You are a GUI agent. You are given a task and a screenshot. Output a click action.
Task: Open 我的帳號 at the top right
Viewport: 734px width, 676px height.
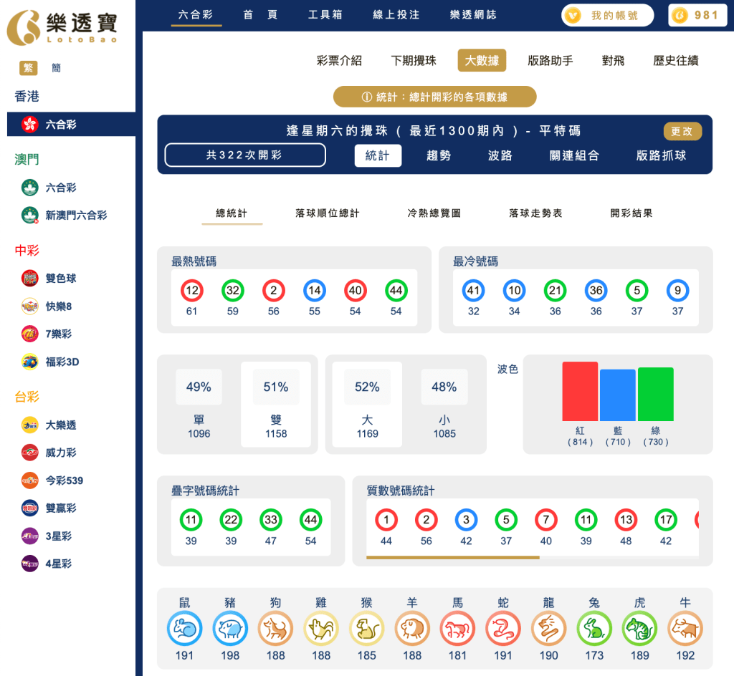(x=607, y=14)
